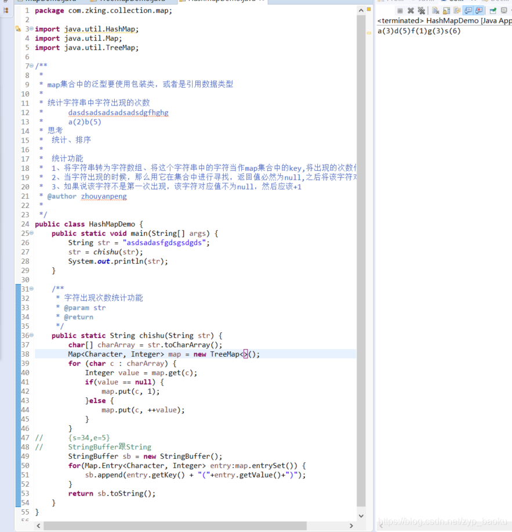
Task: Click the commented {s=34,e=5} line
Action: tap(89, 438)
